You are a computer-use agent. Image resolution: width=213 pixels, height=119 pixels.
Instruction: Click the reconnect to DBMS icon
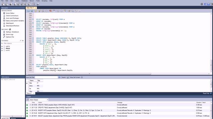pos(38,4)
